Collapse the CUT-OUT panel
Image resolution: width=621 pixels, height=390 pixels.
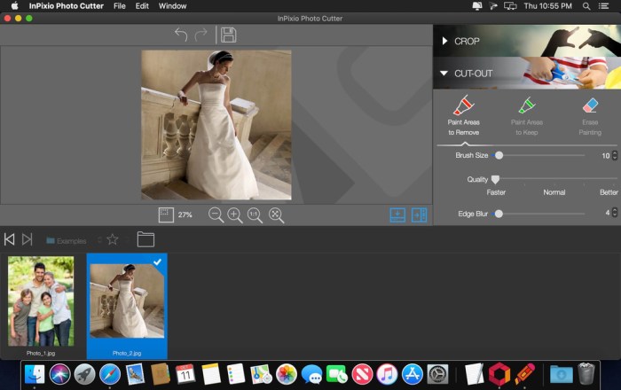(445, 74)
